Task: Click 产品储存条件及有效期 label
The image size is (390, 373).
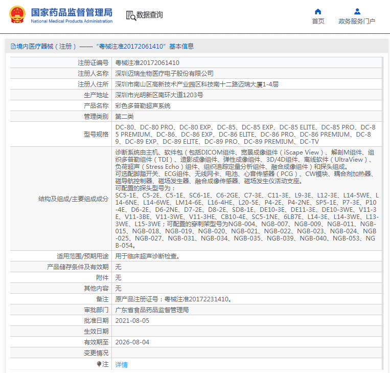Action: (x=78, y=267)
